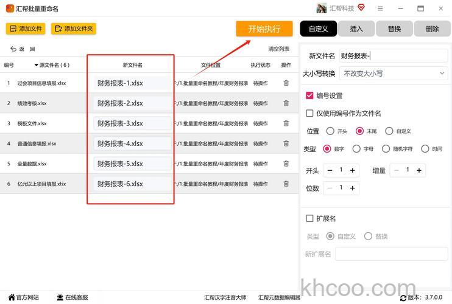Enable 仅使用编号作为文件名 checkbox
Image resolution: width=452 pixels, height=304 pixels.
[309, 113]
